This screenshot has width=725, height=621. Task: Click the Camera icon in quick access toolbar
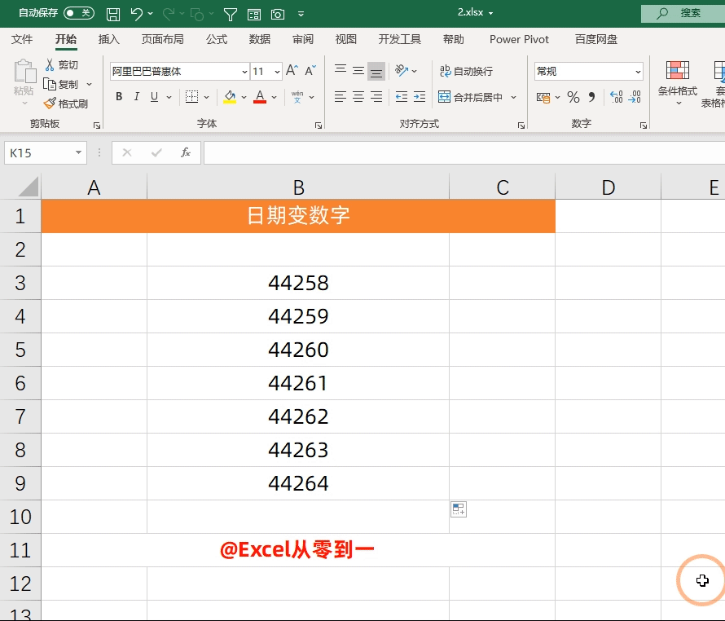pyautogui.click(x=278, y=15)
